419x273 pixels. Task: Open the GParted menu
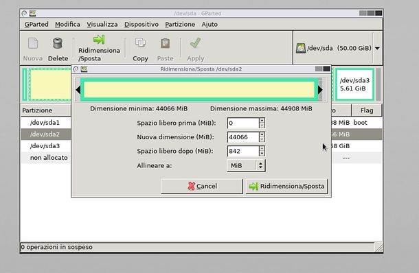(x=36, y=24)
